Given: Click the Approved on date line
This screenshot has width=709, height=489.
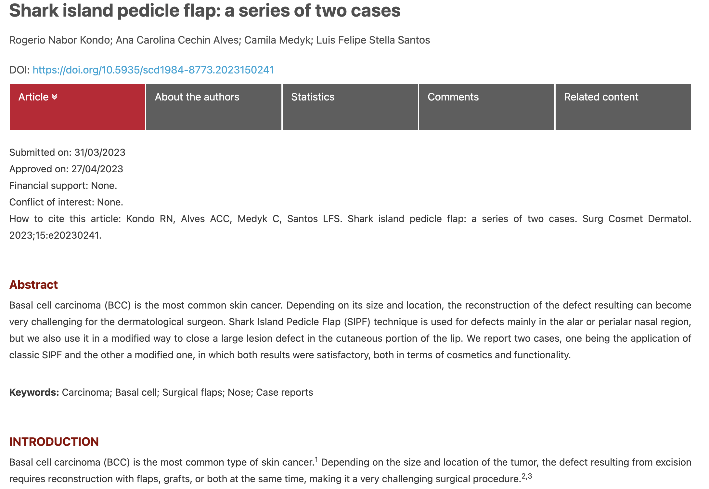Looking at the screenshot, I should click(66, 169).
